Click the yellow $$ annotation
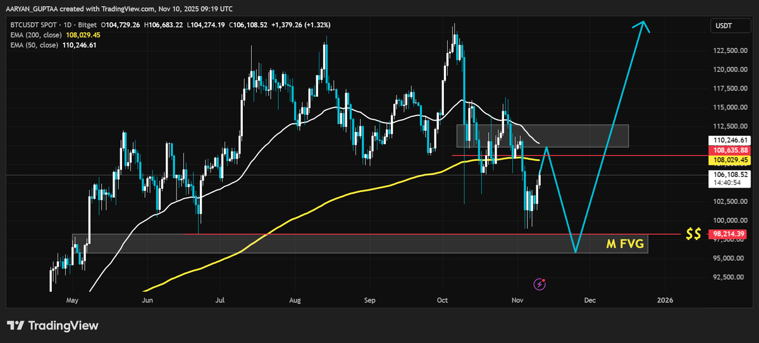759x343 pixels. click(693, 234)
